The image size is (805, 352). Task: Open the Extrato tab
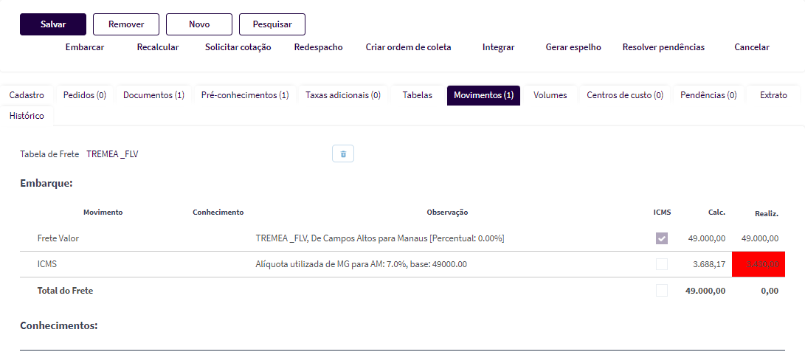pyautogui.click(x=773, y=95)
